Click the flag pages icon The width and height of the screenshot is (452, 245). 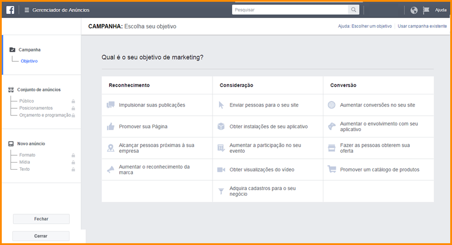click(x=426, y=10)
